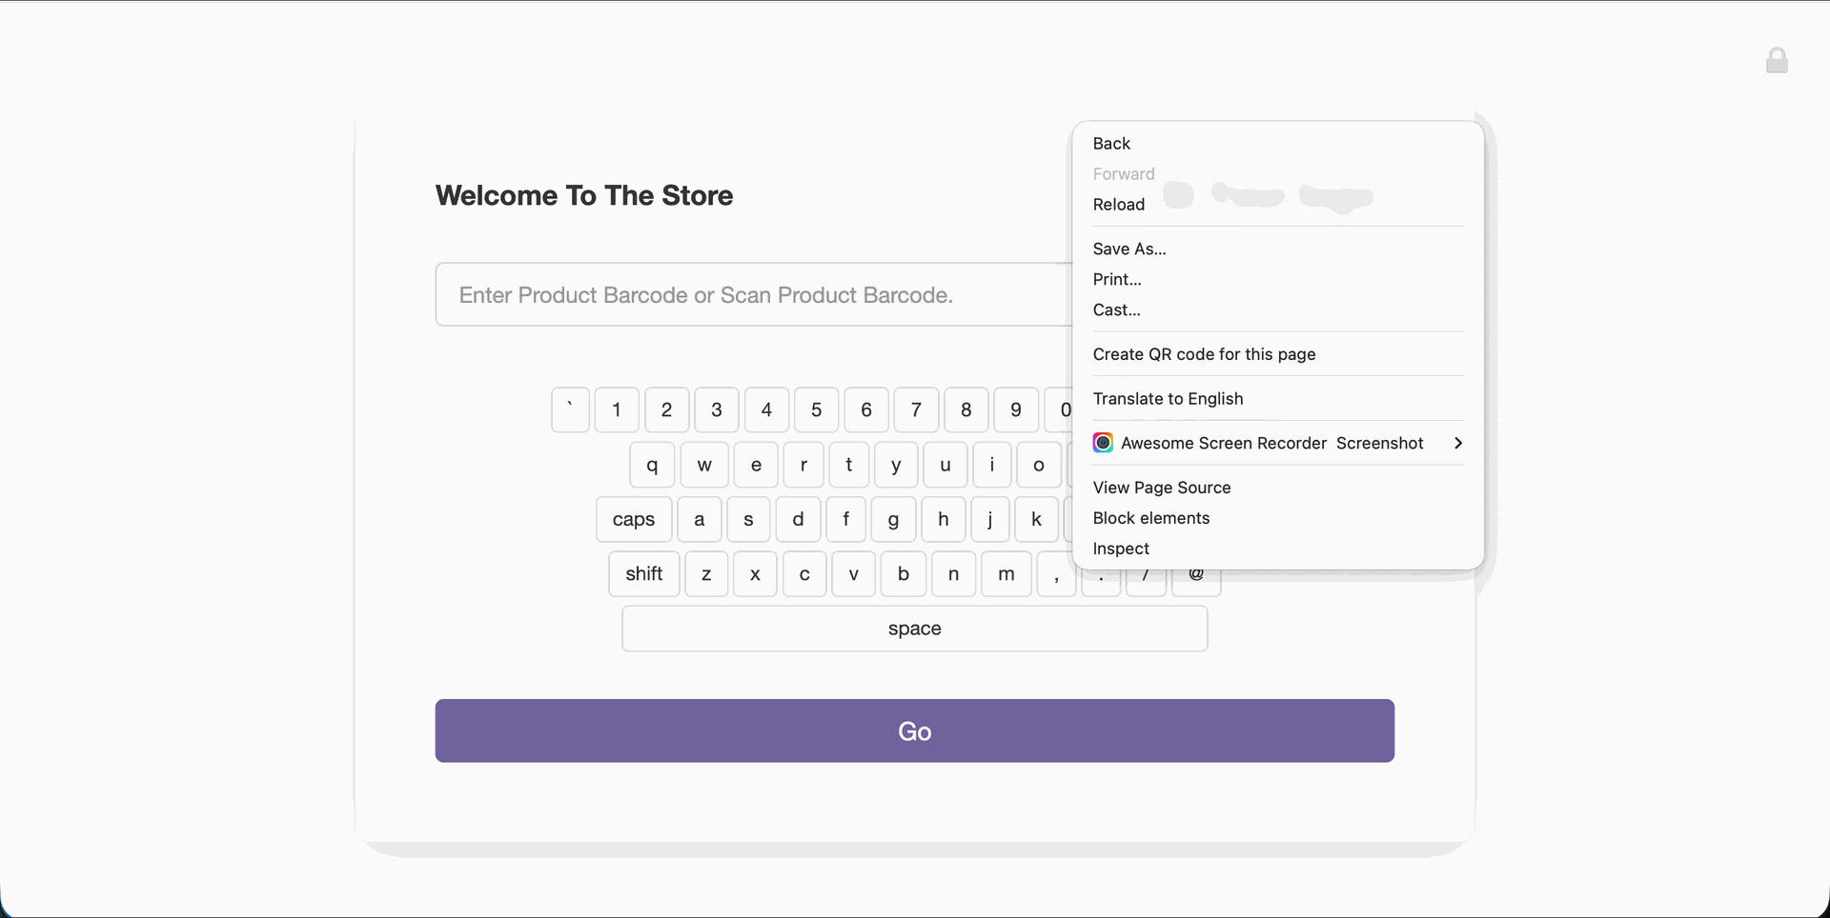The height and width of the screenshot is (918, 1830).
Task: Toggle the shift key on the keyboard
Action: click(644, 574)
